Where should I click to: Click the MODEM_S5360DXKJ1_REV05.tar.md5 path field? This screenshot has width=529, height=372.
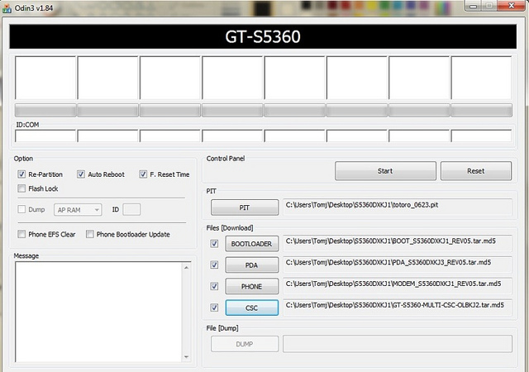398,285
